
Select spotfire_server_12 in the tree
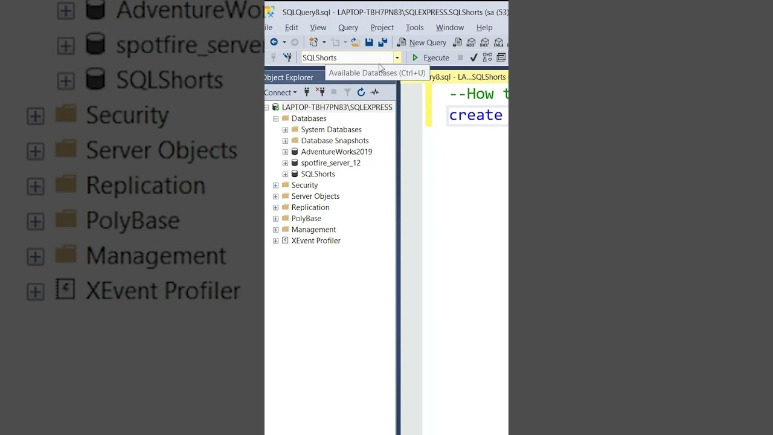(330, 163)
